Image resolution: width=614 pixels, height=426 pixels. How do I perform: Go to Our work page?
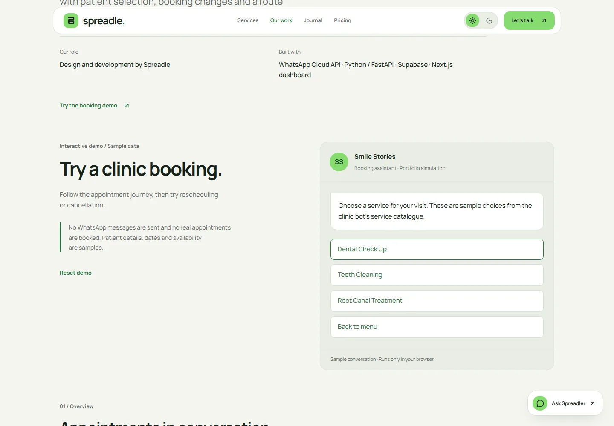281,20
